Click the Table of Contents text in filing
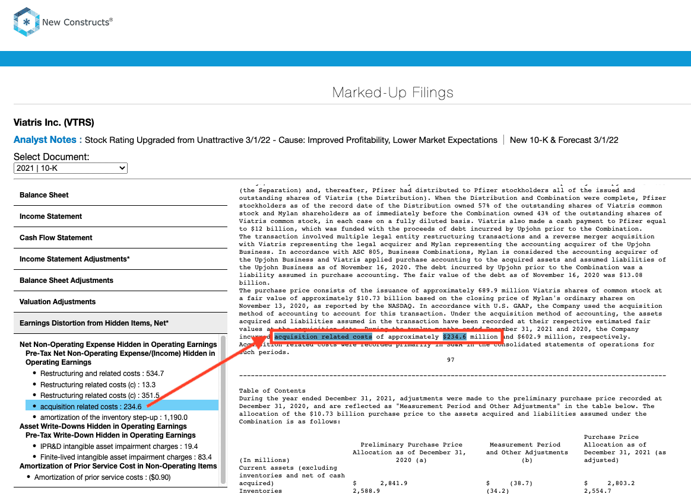The height and width of the screenshot is (494, 691). [x=272, y=391]
